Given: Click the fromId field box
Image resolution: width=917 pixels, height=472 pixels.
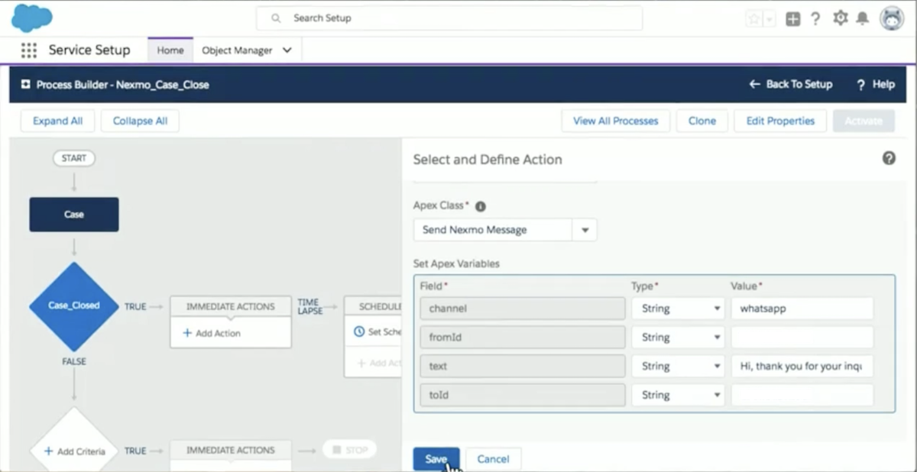Looking at the screenshot, I should pyautogui.click(x=522, y=338).
